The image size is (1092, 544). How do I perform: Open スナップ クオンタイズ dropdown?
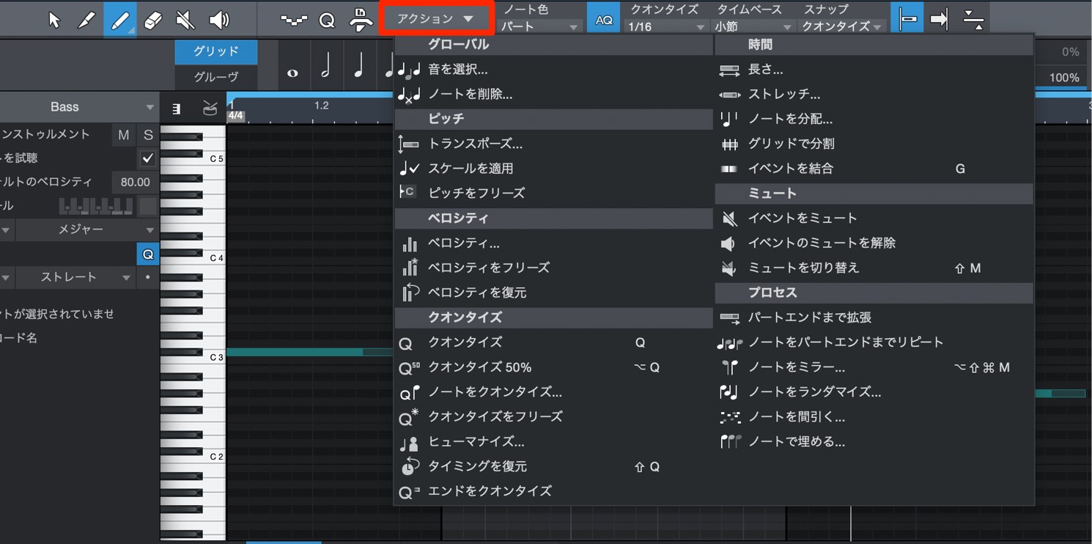click(844, 26)
